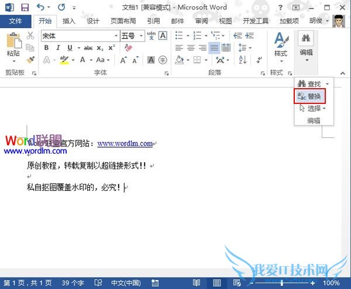Toggle character shading
Image resolution: width=351 pixels, height=289 pixels.
coord(151,60)
